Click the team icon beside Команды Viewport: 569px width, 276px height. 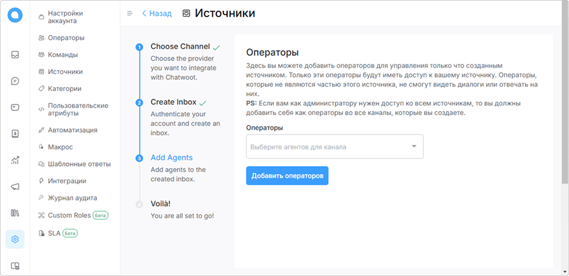tap(41, 55)
